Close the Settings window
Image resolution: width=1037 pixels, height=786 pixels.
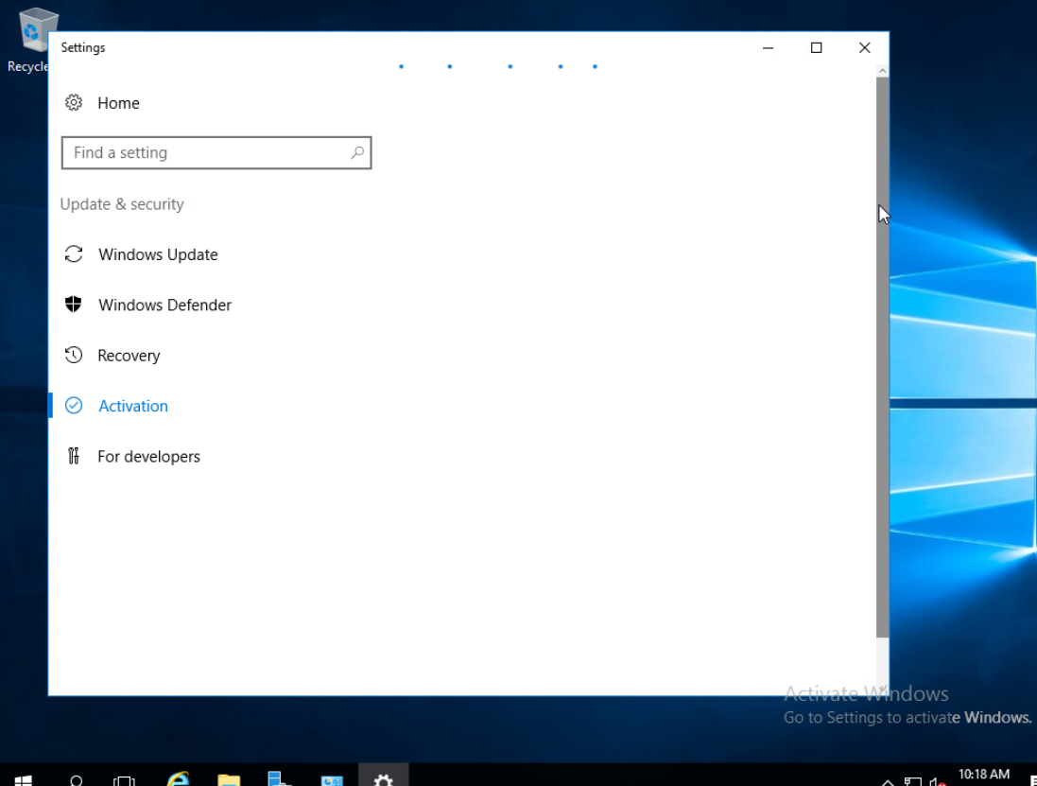(864, 47)
